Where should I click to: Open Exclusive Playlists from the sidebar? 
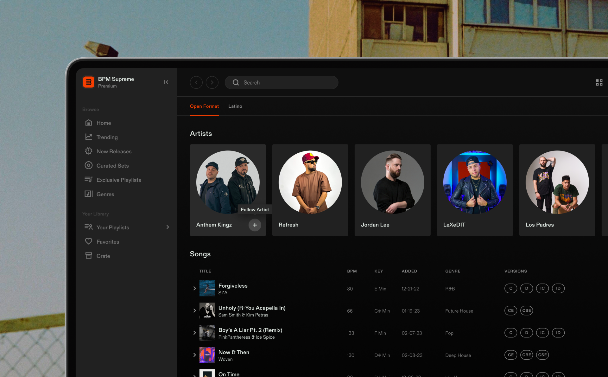[x=118, y=180]
